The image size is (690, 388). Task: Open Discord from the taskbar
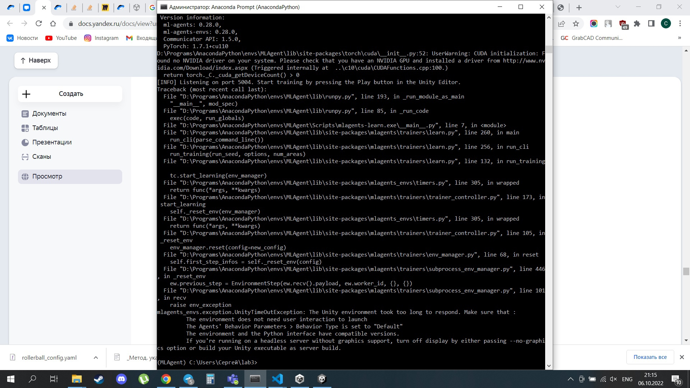pyautogui.click(x=121, y=379)
